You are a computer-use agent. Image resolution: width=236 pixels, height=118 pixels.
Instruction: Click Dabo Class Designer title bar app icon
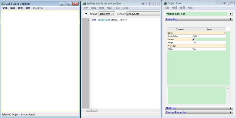3,4
